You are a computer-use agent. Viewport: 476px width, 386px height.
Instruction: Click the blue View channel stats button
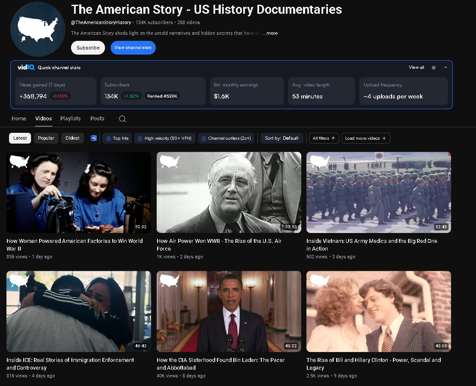coord(133,48)
